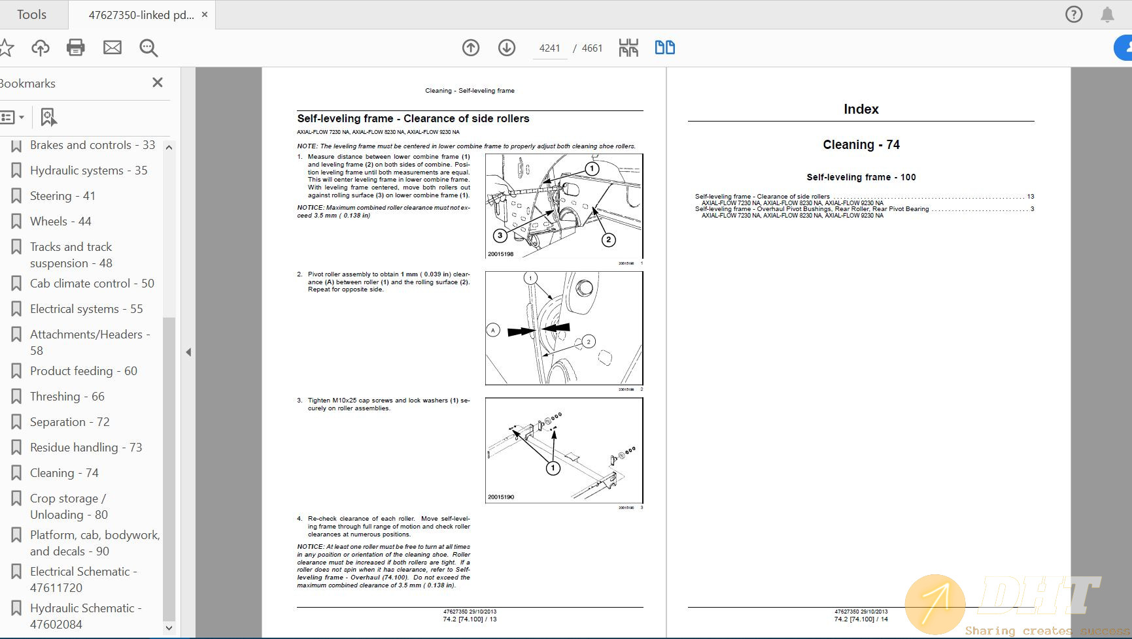The width and height of the screenshot is (1132, 639).
Task: Click the cap screws figure 3 diagram
Action: coord(564,450)
